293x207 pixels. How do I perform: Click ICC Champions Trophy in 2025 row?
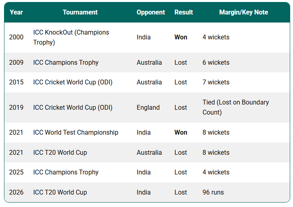tap(66, 172)
